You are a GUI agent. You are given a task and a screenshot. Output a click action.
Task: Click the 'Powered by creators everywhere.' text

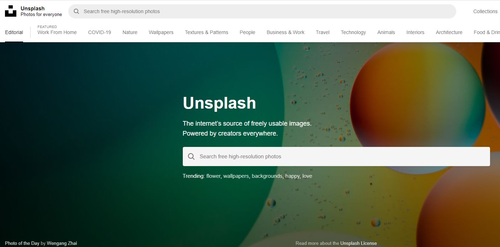tap(230, 133)
